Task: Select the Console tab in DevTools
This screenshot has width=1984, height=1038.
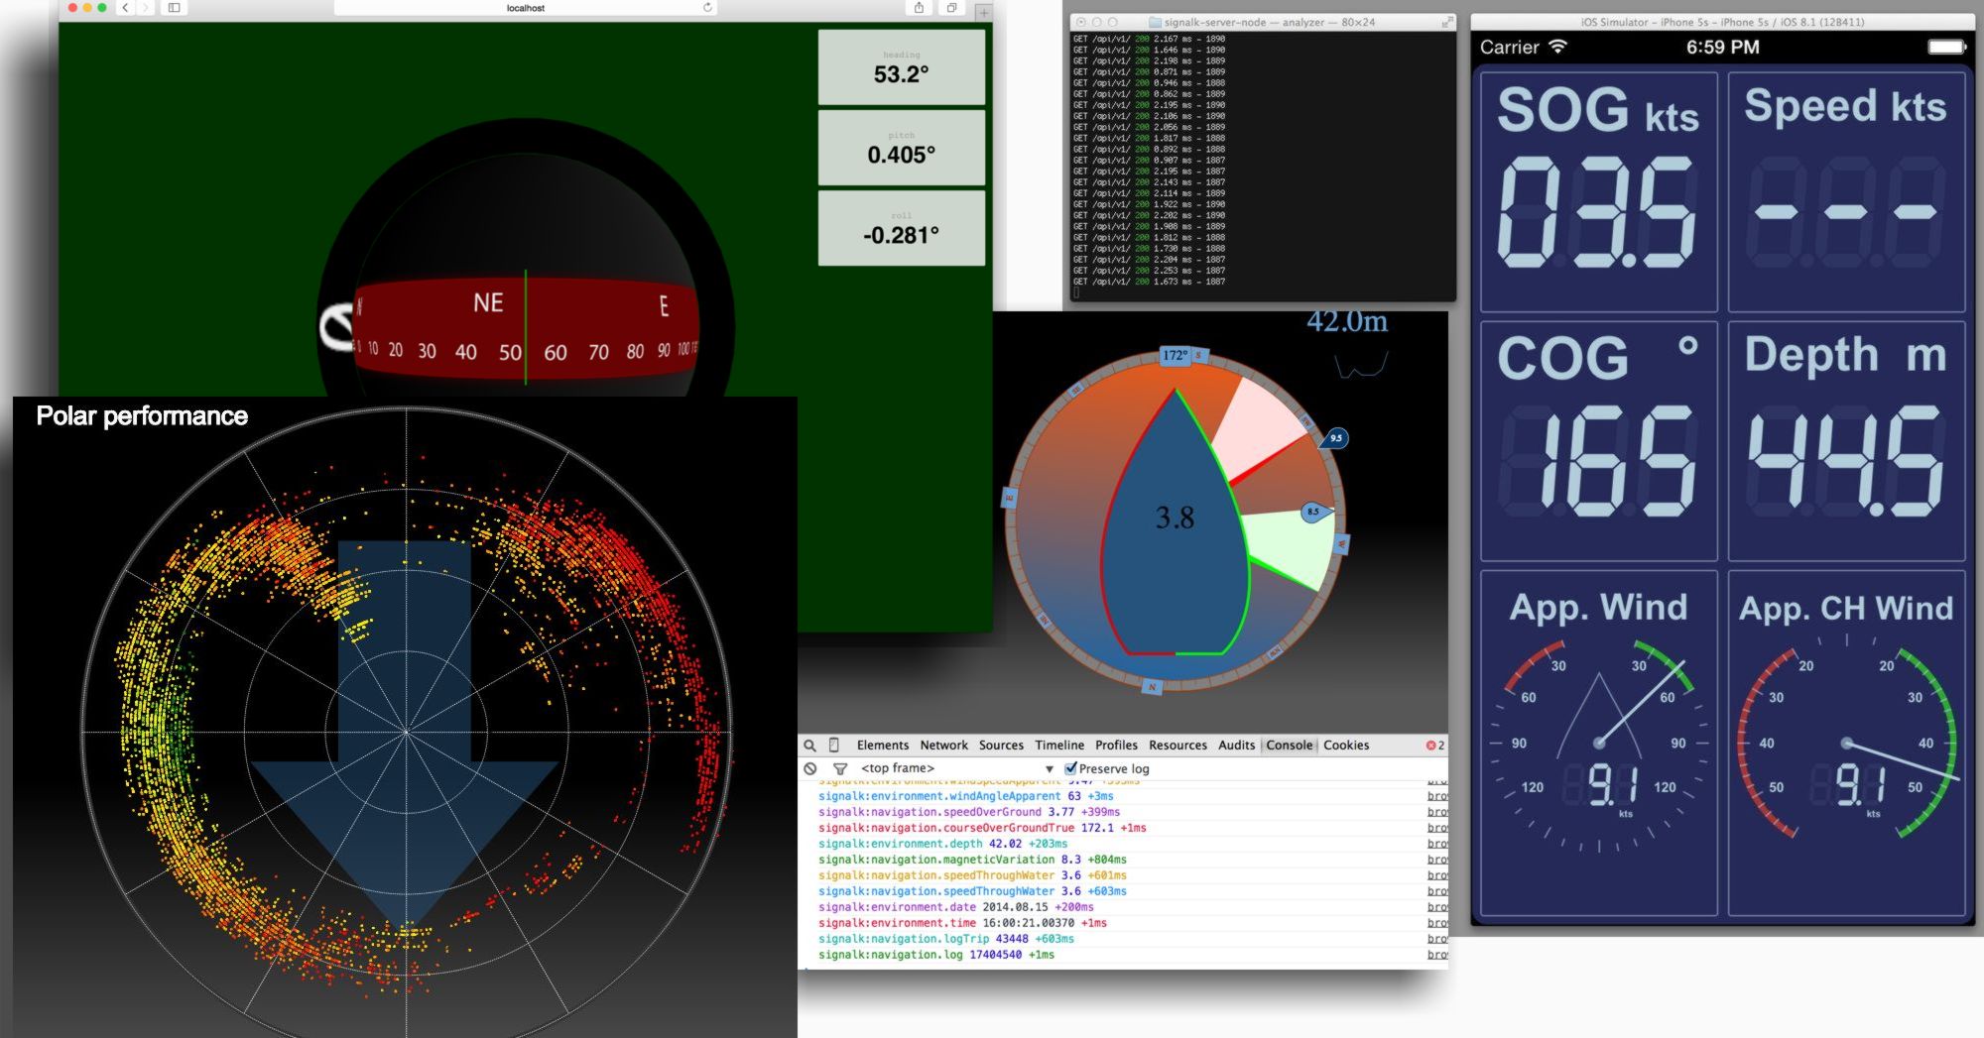Action: [1289, 746]
